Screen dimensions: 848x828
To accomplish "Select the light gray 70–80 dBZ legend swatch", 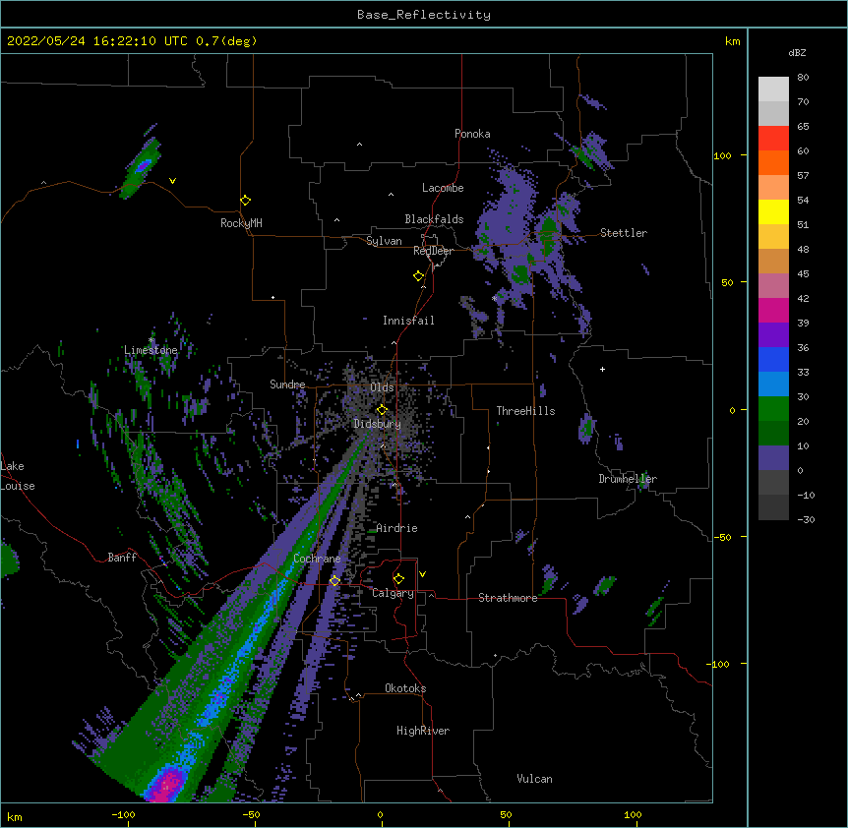I will click(773, 89).
